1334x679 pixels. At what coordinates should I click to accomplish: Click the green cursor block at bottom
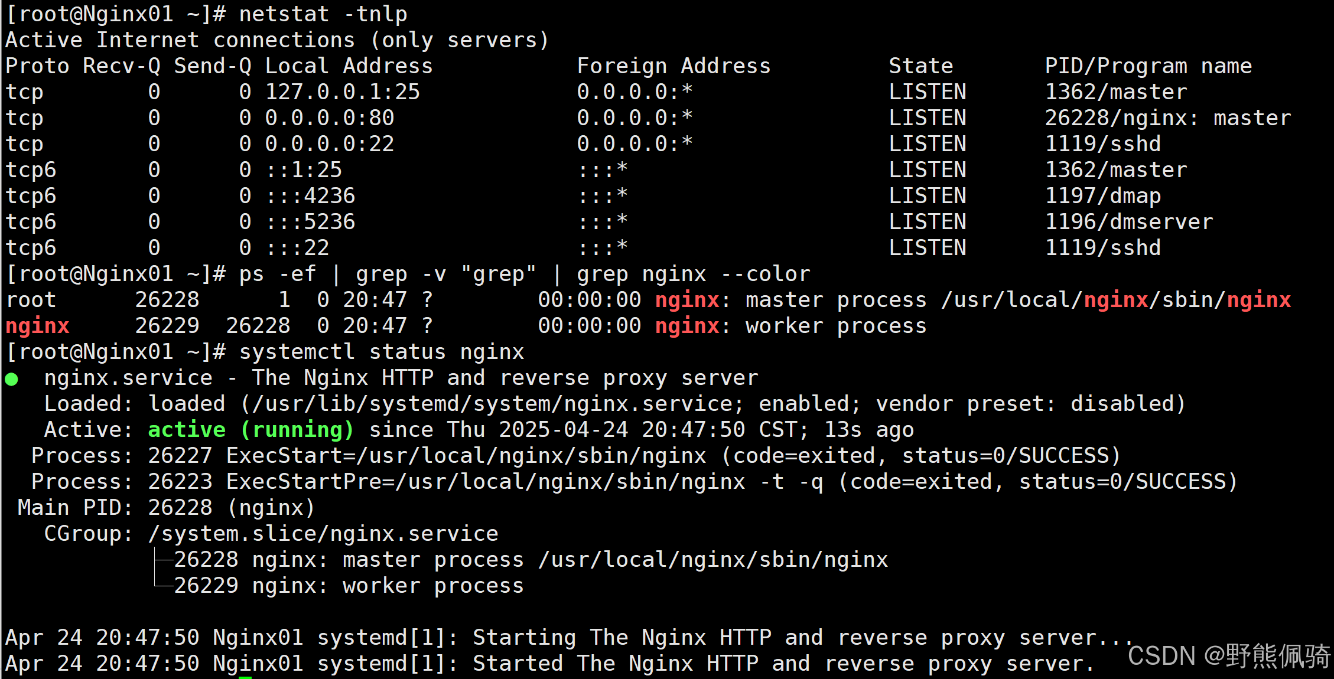[x=245, y=677]
